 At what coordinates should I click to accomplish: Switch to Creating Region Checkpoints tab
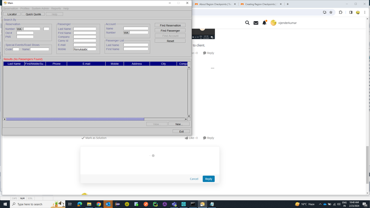click(260, 4)
